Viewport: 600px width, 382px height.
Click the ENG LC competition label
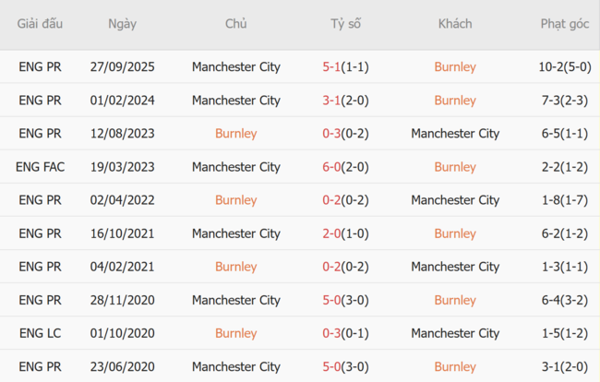coord(40,333)
